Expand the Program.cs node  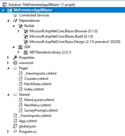coord(8,132)
